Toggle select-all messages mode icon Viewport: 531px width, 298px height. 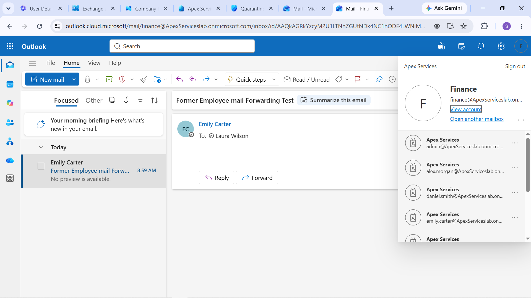112,100
